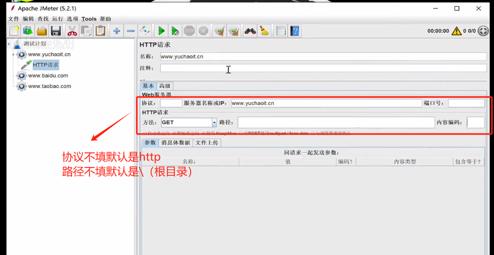The height and width of the screenshot is (255, 494).
Task: Click the 名称 input field
Action: pyautogui.click(x=323, y=57)
